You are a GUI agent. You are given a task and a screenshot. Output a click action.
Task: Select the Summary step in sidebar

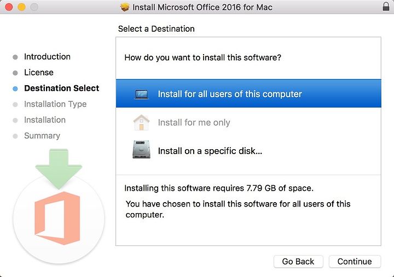tap(42, 135)
